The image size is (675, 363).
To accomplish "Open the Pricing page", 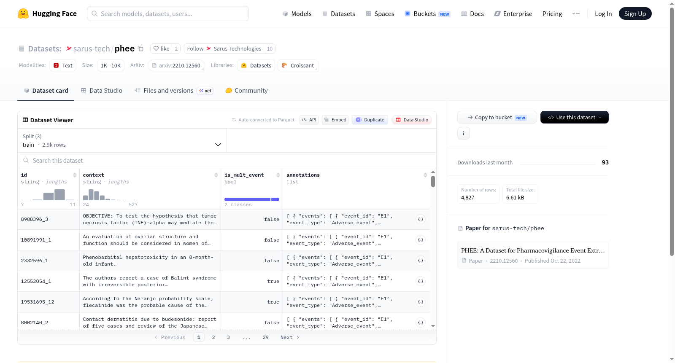I will pyautogui.click(x=552, y=14).
